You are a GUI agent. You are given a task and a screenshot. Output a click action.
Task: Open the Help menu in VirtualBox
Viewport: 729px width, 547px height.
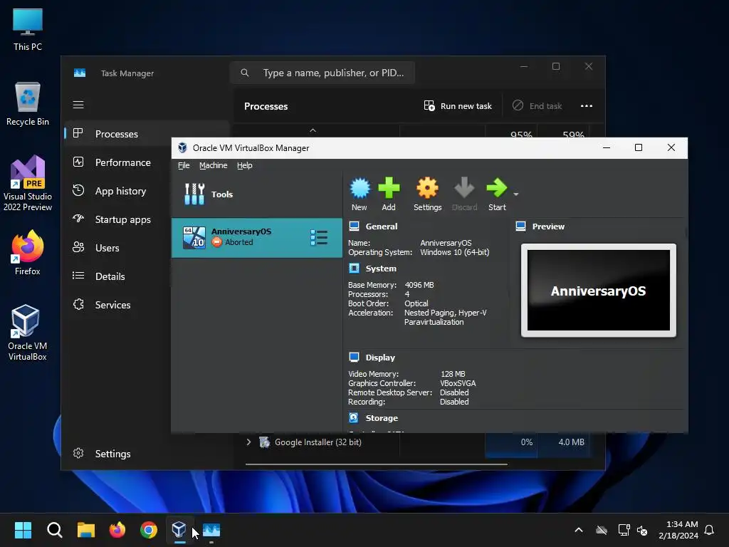(245, 165)
